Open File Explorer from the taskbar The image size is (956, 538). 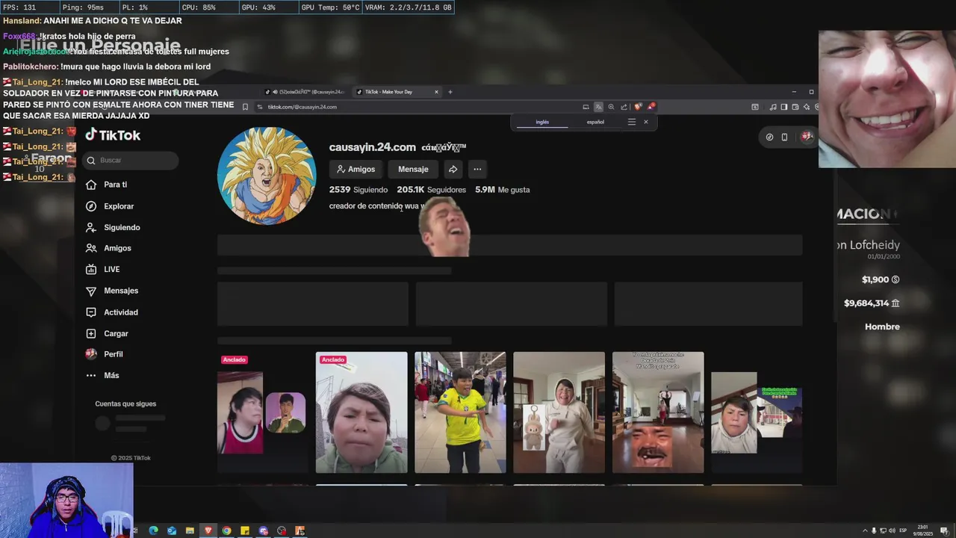190,531
